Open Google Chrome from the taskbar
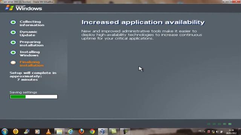 (x=92, y=132)
